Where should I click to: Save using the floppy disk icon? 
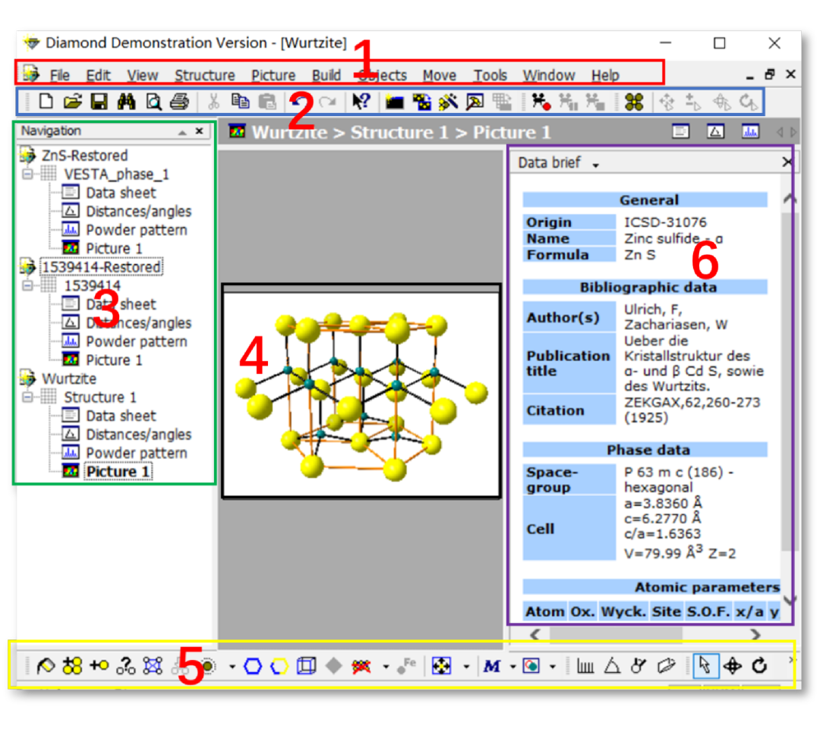pos(99,102)
